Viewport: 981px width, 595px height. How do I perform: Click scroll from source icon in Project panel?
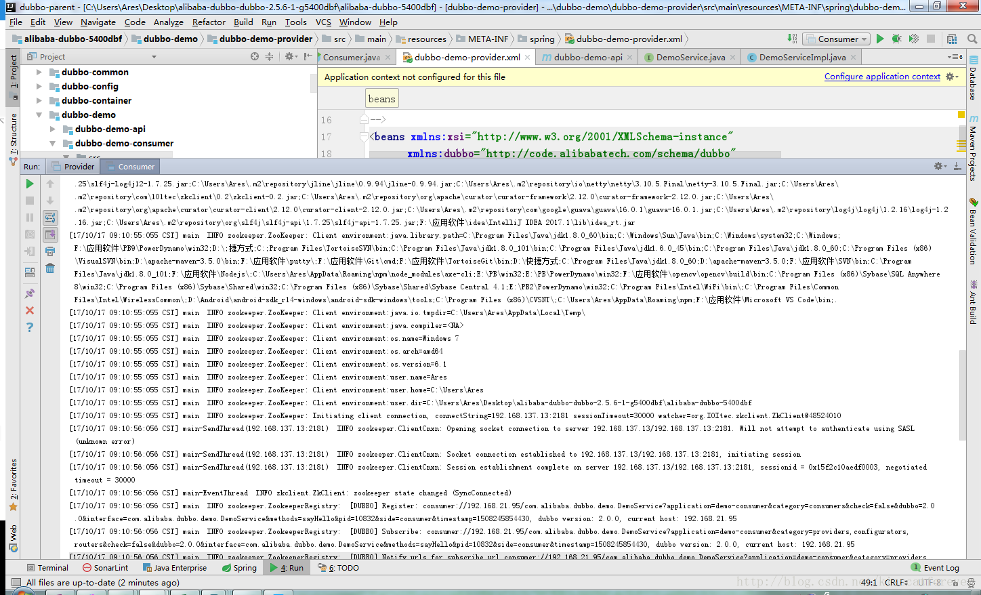pyautogui.click(x=255, y=57)
